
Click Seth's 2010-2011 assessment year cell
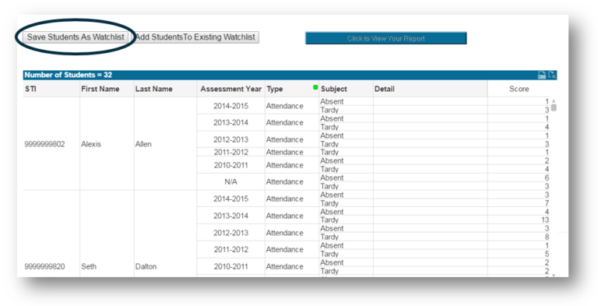coord(230,266)
